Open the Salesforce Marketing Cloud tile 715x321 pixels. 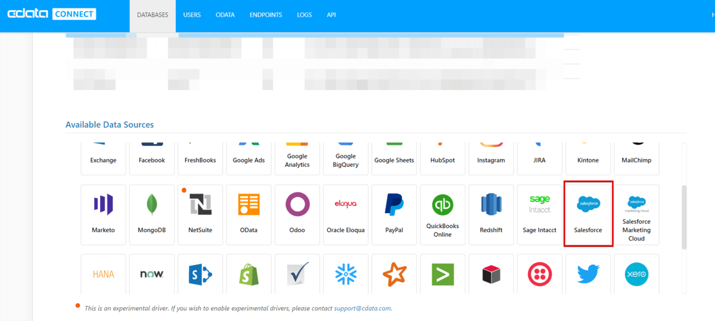click(636, 214)
